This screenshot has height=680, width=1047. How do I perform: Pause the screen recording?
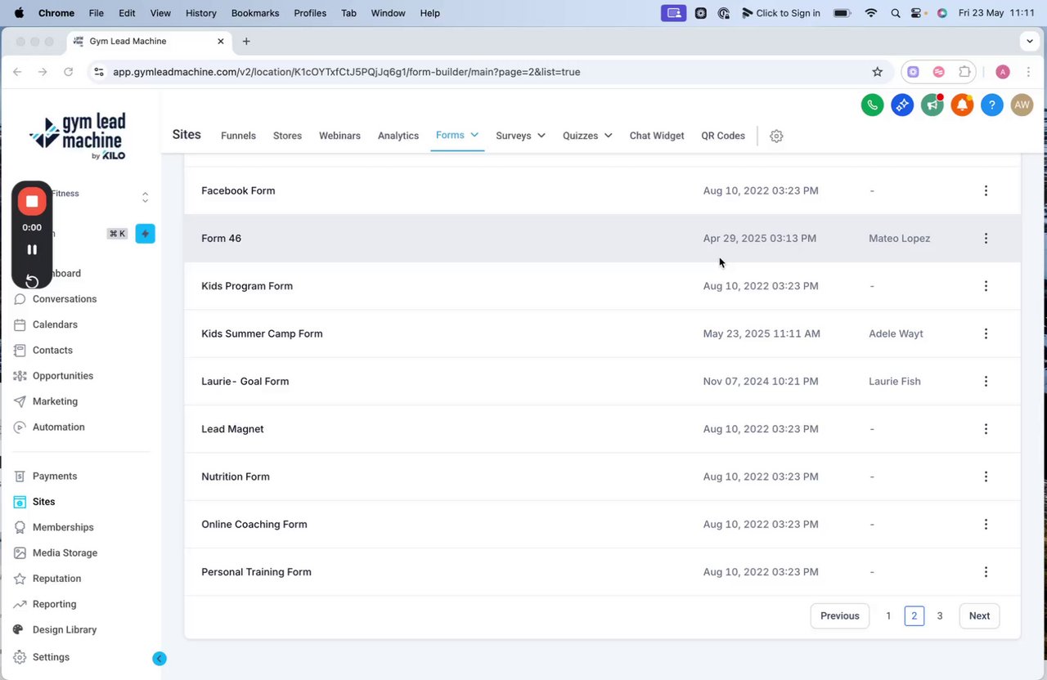(x=32, y=249)
